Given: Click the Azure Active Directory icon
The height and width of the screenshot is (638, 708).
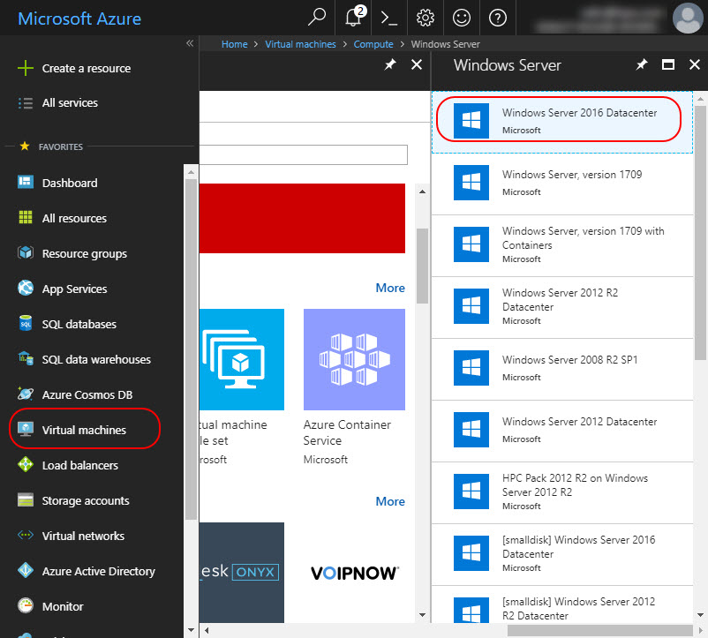Looking at the screenshot, I should coord(26,570).
